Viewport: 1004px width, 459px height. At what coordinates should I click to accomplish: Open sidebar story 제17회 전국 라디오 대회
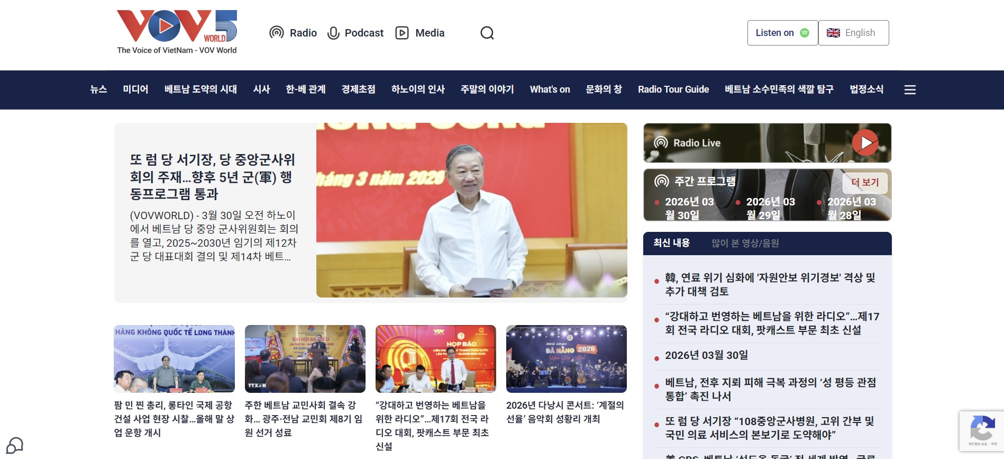pos(772,323)
